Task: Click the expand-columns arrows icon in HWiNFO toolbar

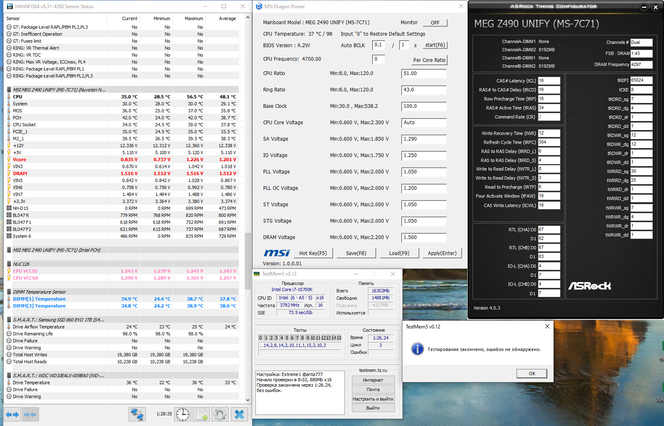Action: click(12, 415)
